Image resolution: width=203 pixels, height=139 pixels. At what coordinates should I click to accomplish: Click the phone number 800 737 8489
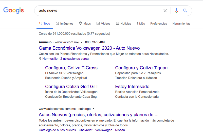(95, 42)
